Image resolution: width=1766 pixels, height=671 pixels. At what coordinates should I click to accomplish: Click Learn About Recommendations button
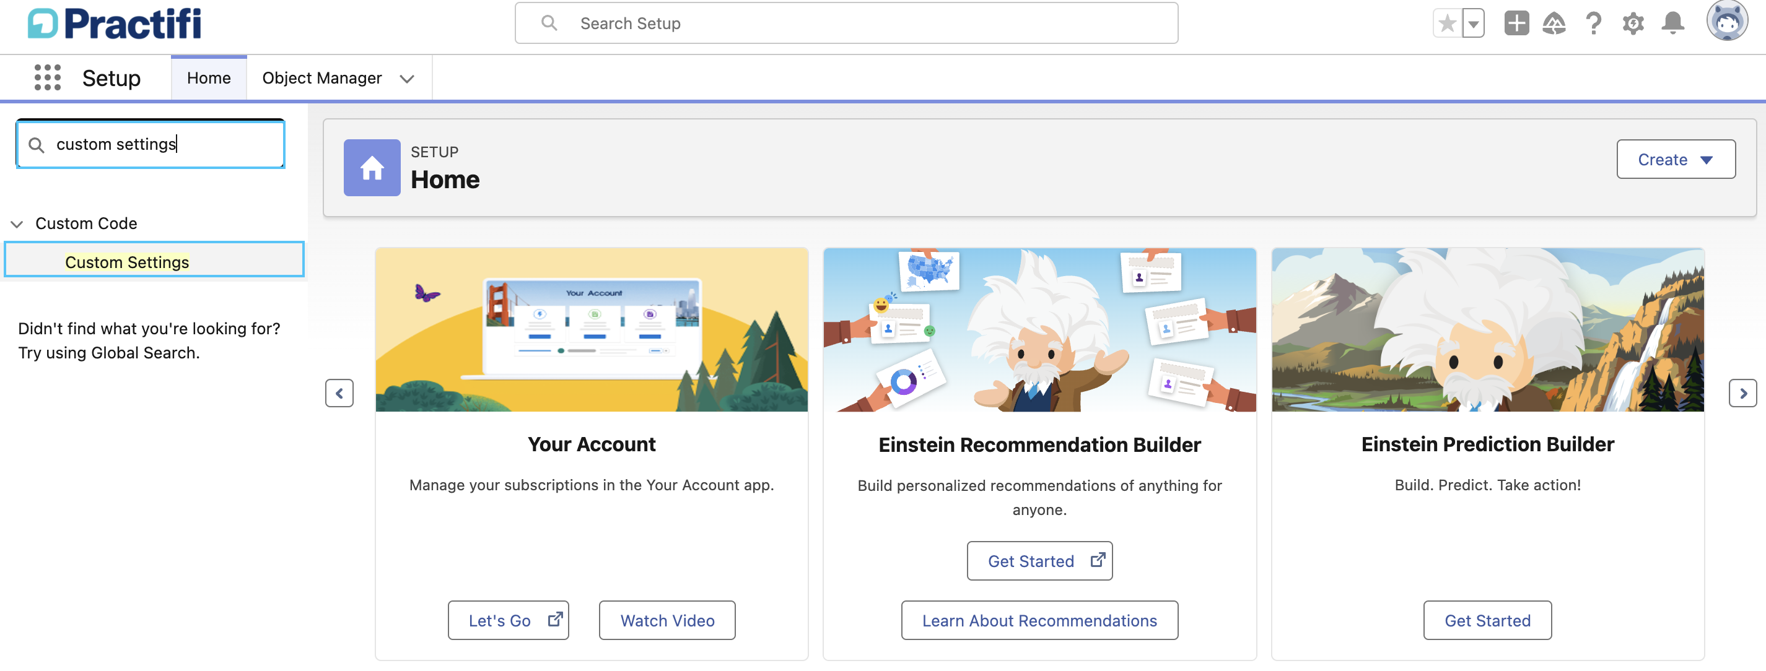point(1039,621)
